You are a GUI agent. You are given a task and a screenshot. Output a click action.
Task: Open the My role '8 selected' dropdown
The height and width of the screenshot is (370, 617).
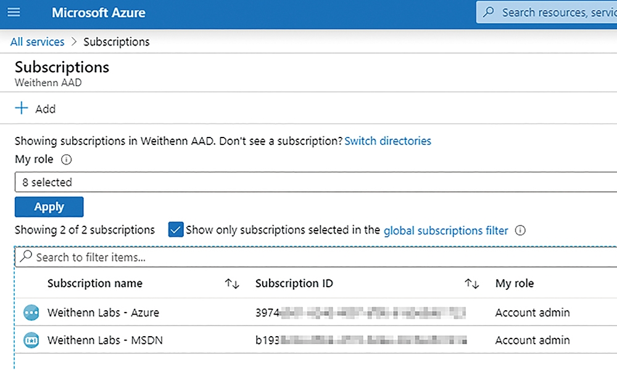[x=315, y=182]
